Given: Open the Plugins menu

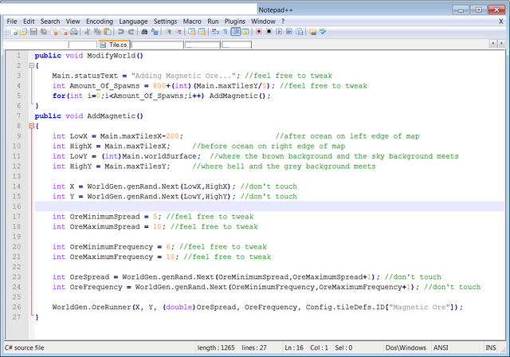Looking at the screenshot, I should pos(235,22).
